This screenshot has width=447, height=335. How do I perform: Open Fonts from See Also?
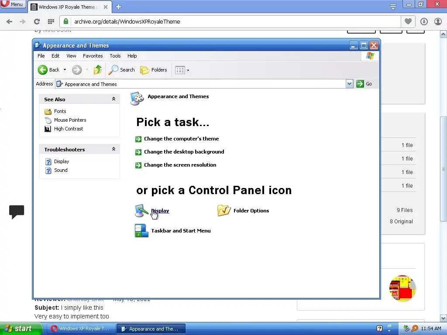[x=60, y=111]
